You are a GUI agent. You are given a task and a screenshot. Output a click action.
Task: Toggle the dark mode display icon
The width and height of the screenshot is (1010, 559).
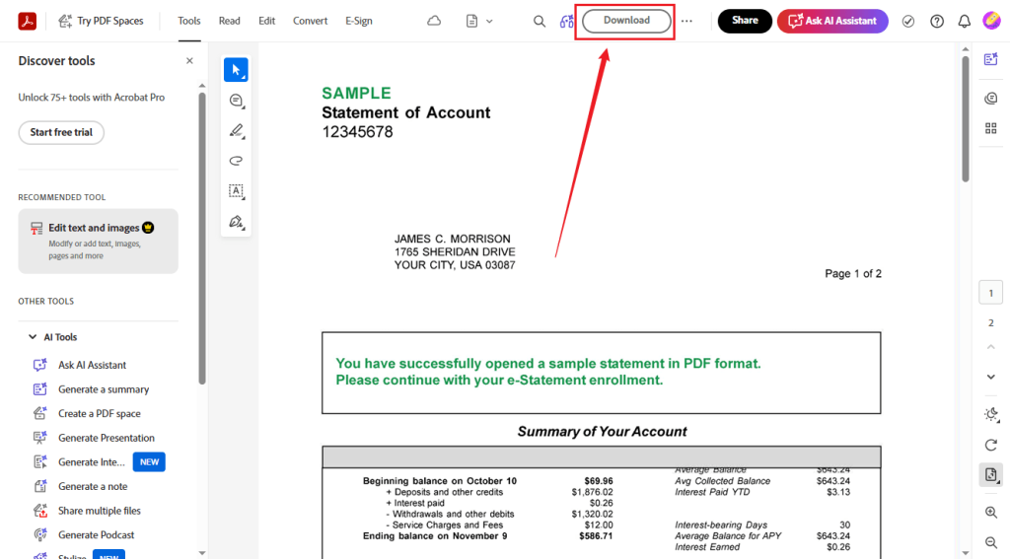[990, 414]
